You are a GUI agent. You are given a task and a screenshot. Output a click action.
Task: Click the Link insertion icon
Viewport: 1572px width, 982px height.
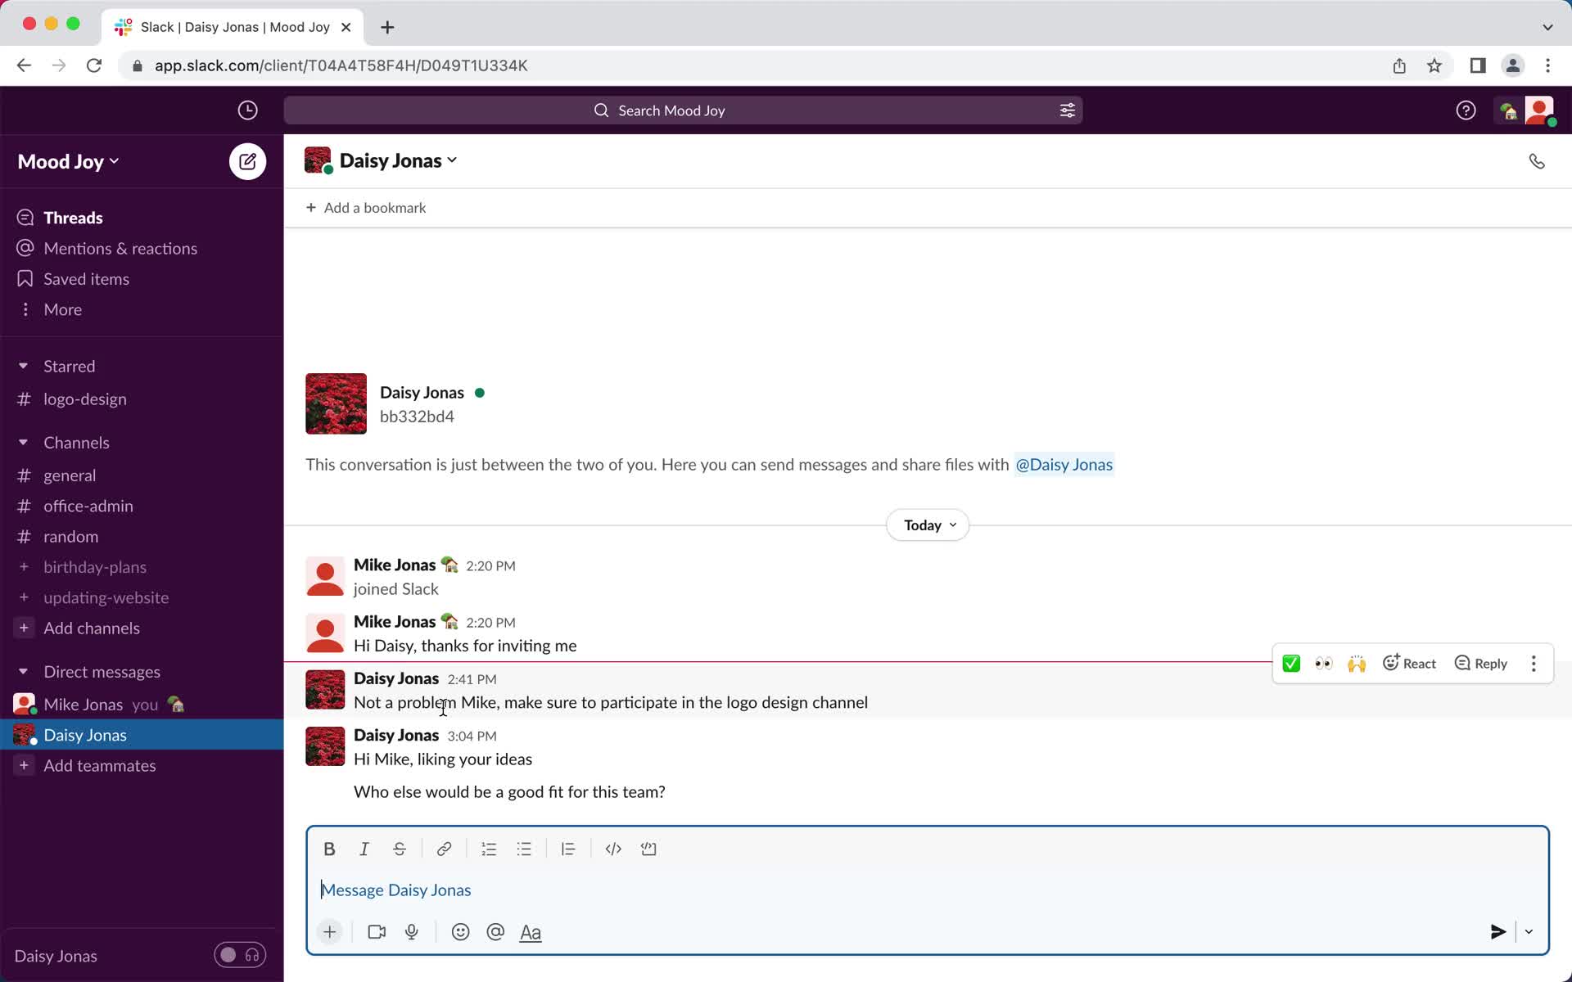[444, 849]
